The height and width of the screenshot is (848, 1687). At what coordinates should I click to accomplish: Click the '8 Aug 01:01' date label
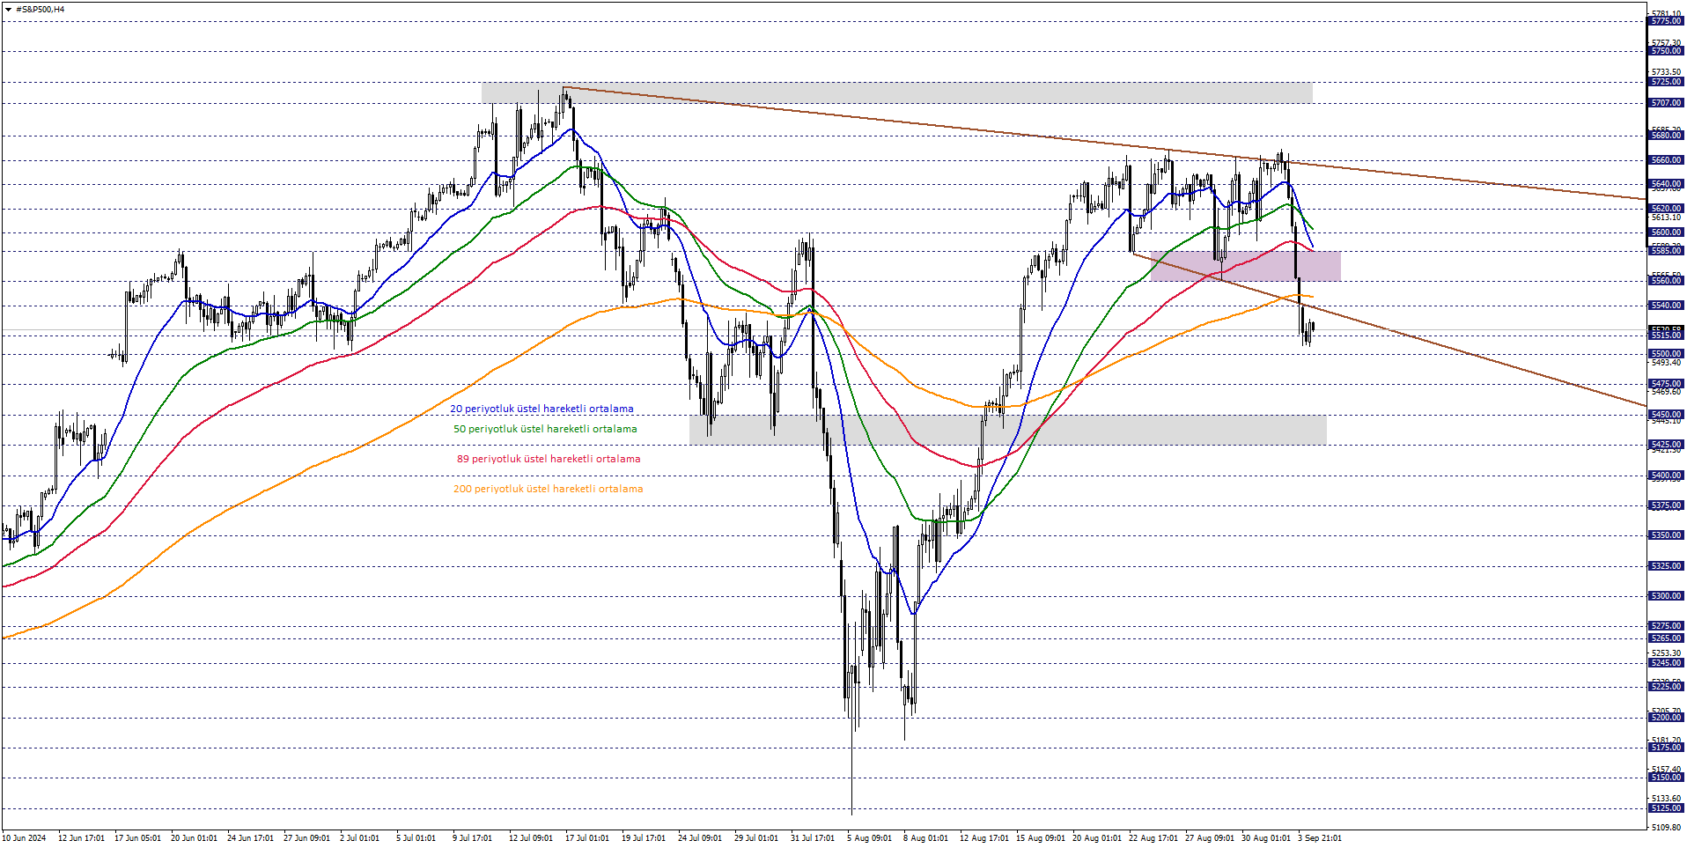pos(925,838)
